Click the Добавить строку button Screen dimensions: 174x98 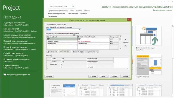point(79,52)
